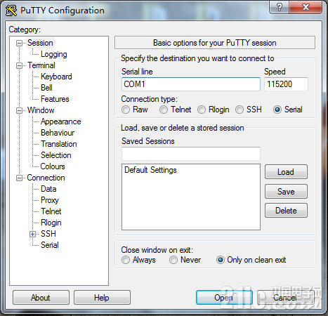The image size is (328, 316).
Task: Click the PuTTY icon in title bar
Action: [x=11, y=11]
